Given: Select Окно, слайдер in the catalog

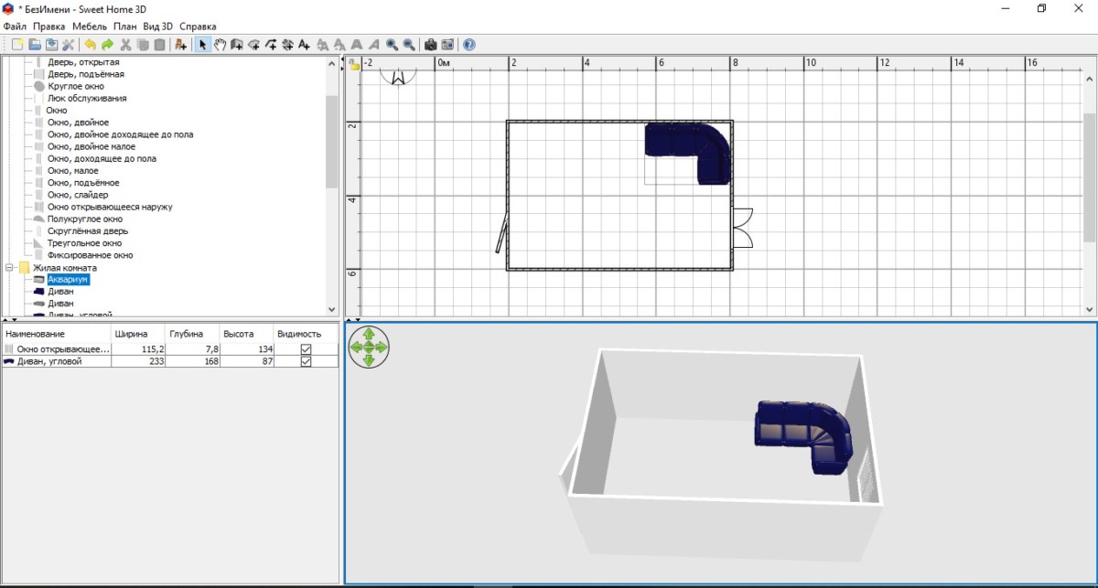Looking at the screenshot, I should [78, 195].
